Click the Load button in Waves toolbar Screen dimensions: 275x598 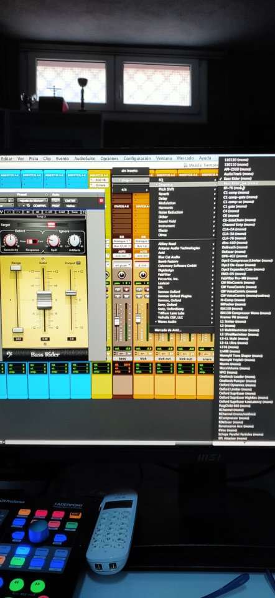point(62,212)
